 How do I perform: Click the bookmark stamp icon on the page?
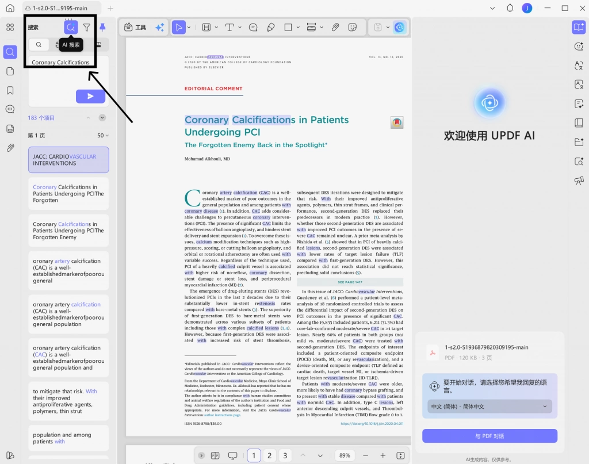click(397, 122)
